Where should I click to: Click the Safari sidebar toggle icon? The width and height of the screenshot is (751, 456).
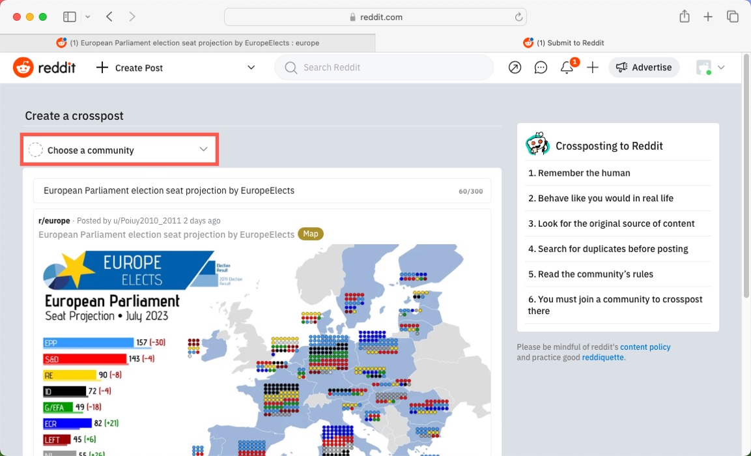point(70,17)
